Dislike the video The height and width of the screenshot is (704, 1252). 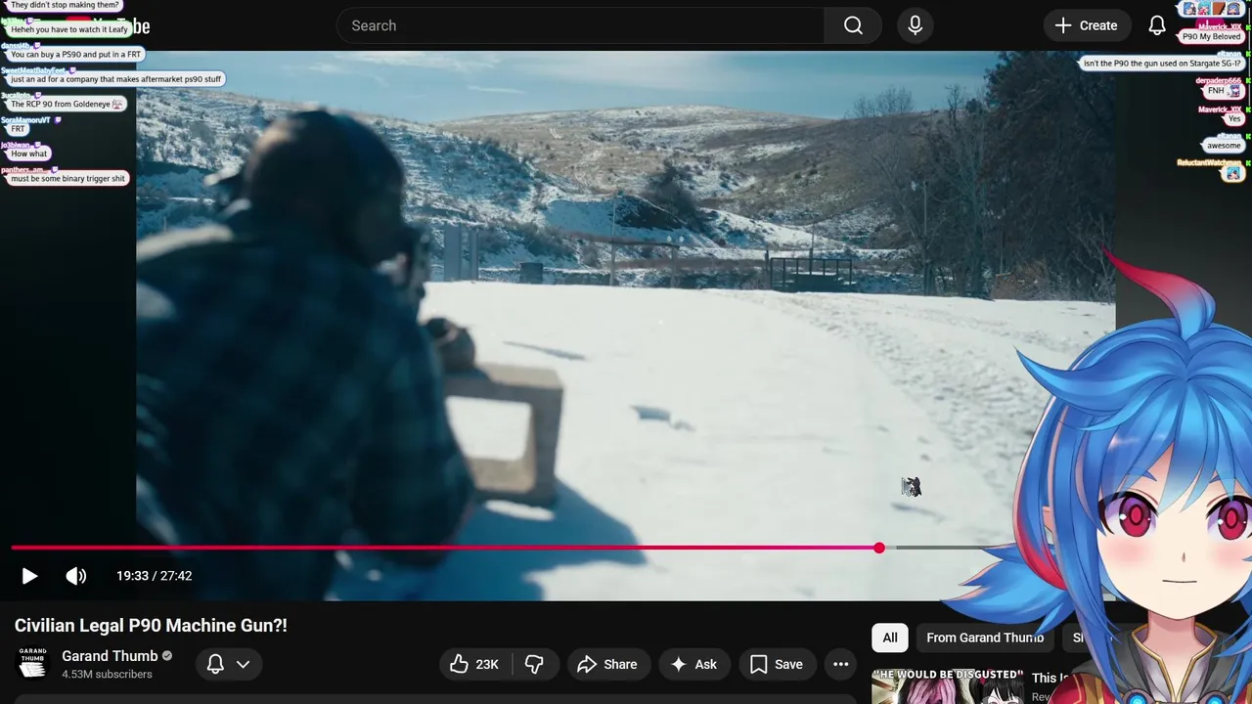534,664
